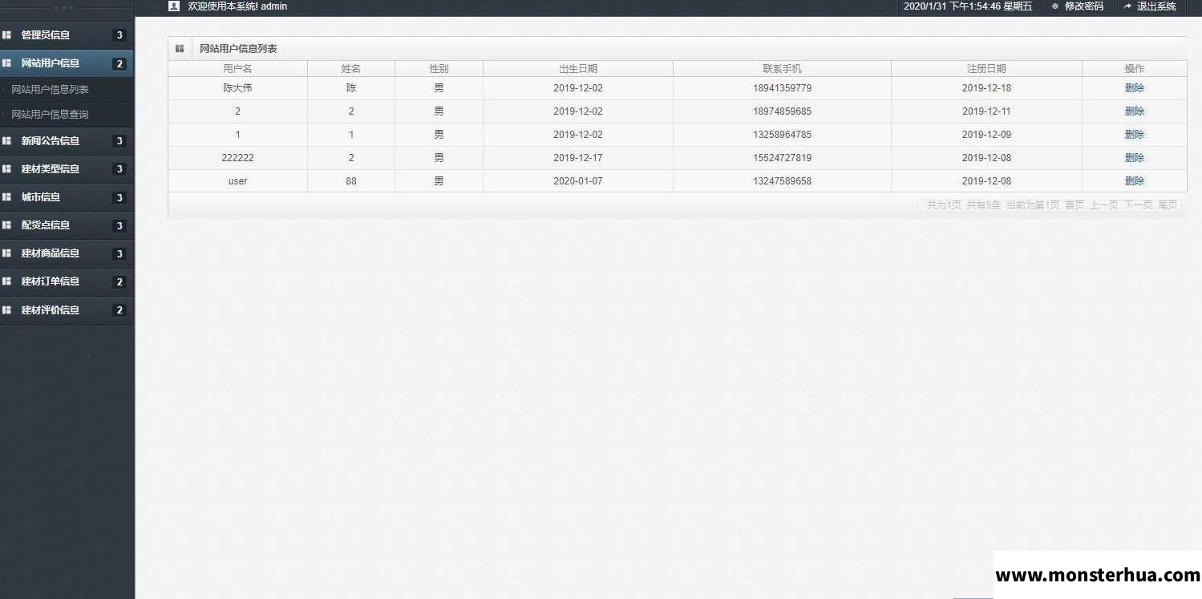Viewport: 1202px width, 599px height.
Task: Open the 网站用户信息查询 submenu item
Action: 50,115
